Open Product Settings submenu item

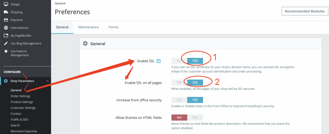(22, 102)
